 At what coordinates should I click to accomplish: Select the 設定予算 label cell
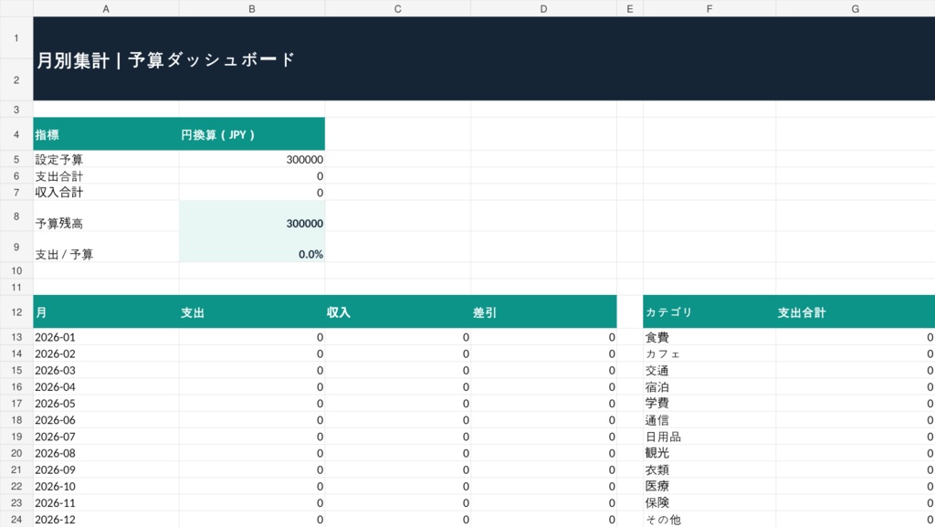[x=106, y=159]
